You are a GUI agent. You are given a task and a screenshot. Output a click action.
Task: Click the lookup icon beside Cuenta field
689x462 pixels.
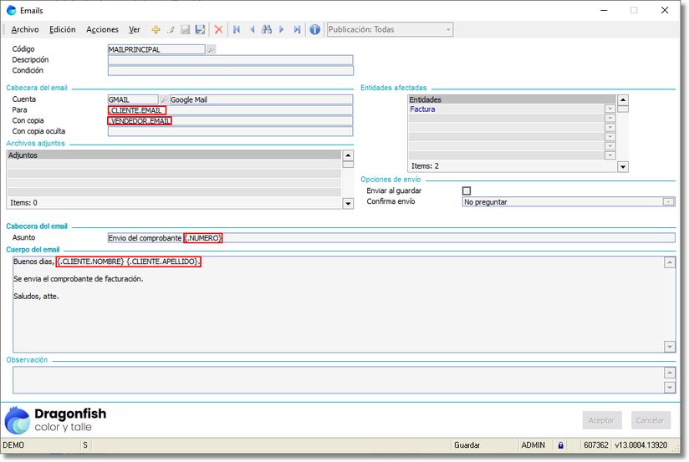click(x=163, y=99)
